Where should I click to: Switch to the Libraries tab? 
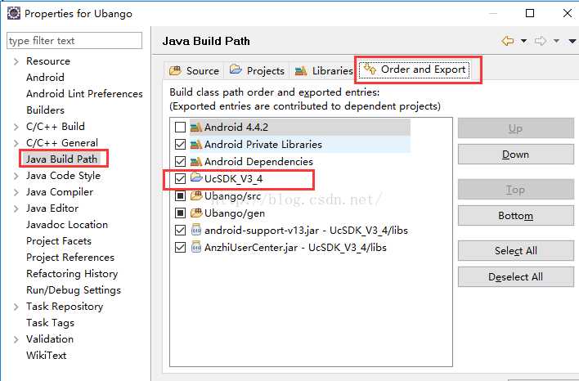(324, 70)
